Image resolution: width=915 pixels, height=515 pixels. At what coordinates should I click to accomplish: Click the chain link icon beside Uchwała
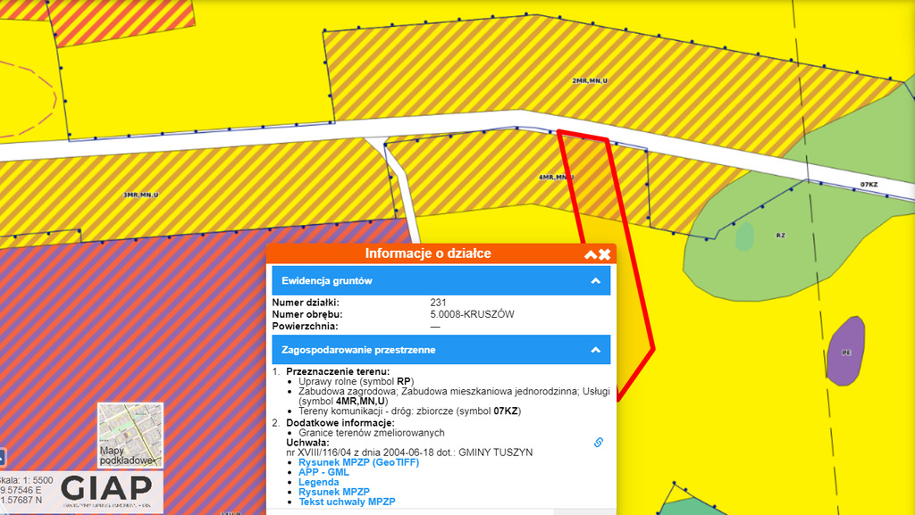tap(599, 443)
